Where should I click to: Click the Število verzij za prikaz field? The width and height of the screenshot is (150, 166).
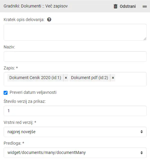75,111
